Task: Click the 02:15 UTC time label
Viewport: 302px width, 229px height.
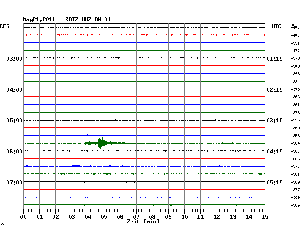Action: [275, 90]
